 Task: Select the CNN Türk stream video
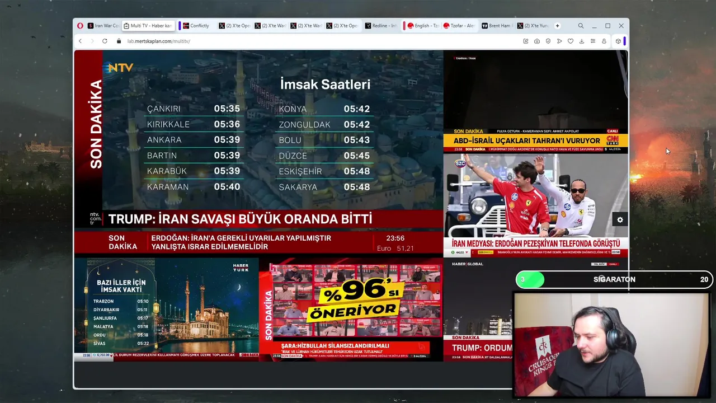coord(535,102)
